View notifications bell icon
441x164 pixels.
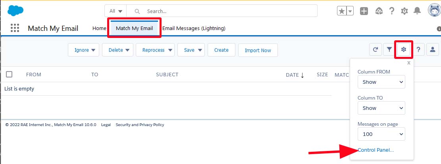click(417, 11)
